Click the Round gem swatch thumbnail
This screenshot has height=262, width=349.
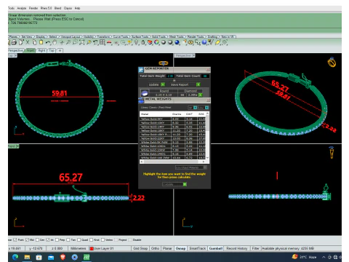click(145, 92)
